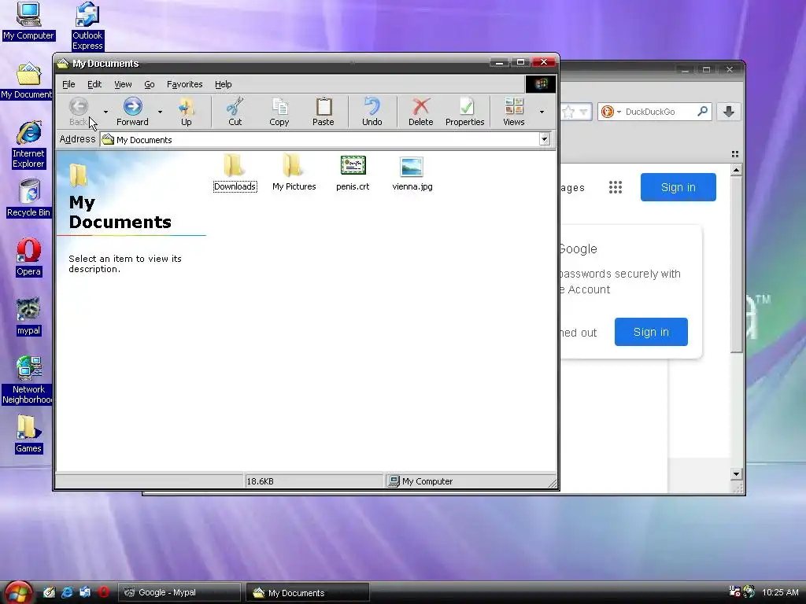The image size is (806, 604).
Task: Click the Mypal vertical scrollbar thumb
Action: [736, 264]
